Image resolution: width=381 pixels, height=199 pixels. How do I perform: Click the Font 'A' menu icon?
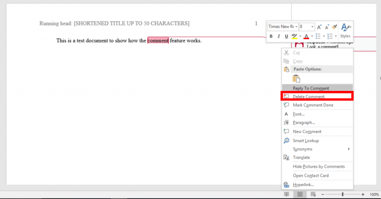tap(286, 114)
